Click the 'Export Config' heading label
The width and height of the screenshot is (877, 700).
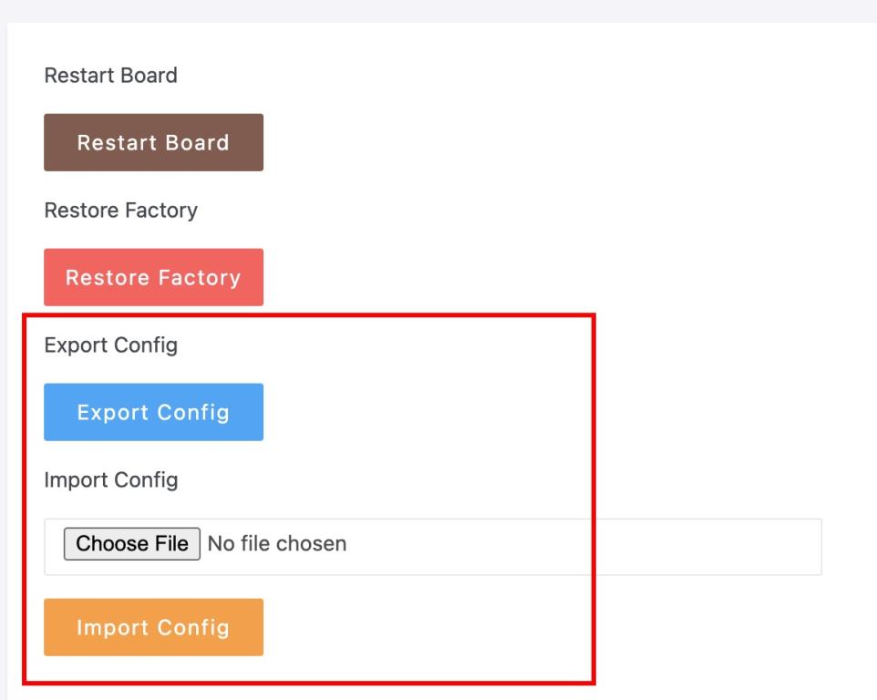coord(110,345)
